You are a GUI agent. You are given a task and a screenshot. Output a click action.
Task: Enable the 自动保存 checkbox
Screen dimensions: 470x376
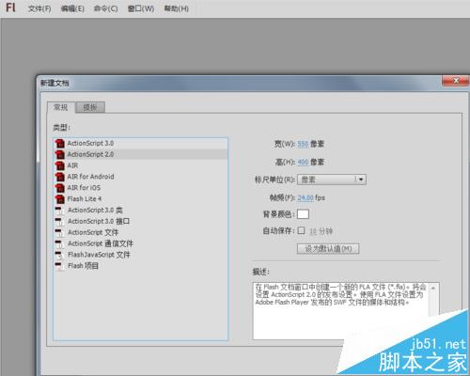(x=301, y=230)
